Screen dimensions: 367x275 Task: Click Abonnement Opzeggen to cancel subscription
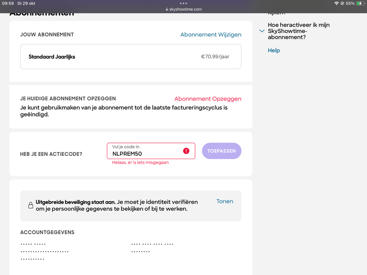tap(208, 99)
